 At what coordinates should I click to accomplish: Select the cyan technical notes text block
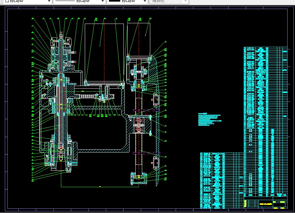(x=210, y=119)
